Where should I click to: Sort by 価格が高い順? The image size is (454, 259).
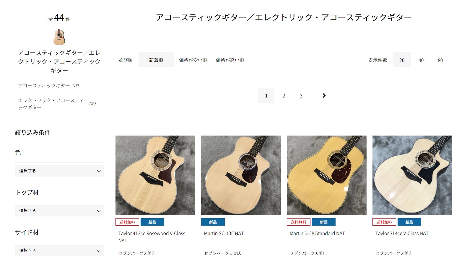(230, 60)
